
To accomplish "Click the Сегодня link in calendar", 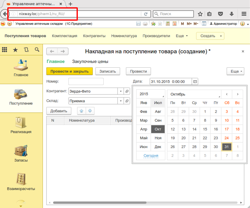I will click(x=151, y=156).
